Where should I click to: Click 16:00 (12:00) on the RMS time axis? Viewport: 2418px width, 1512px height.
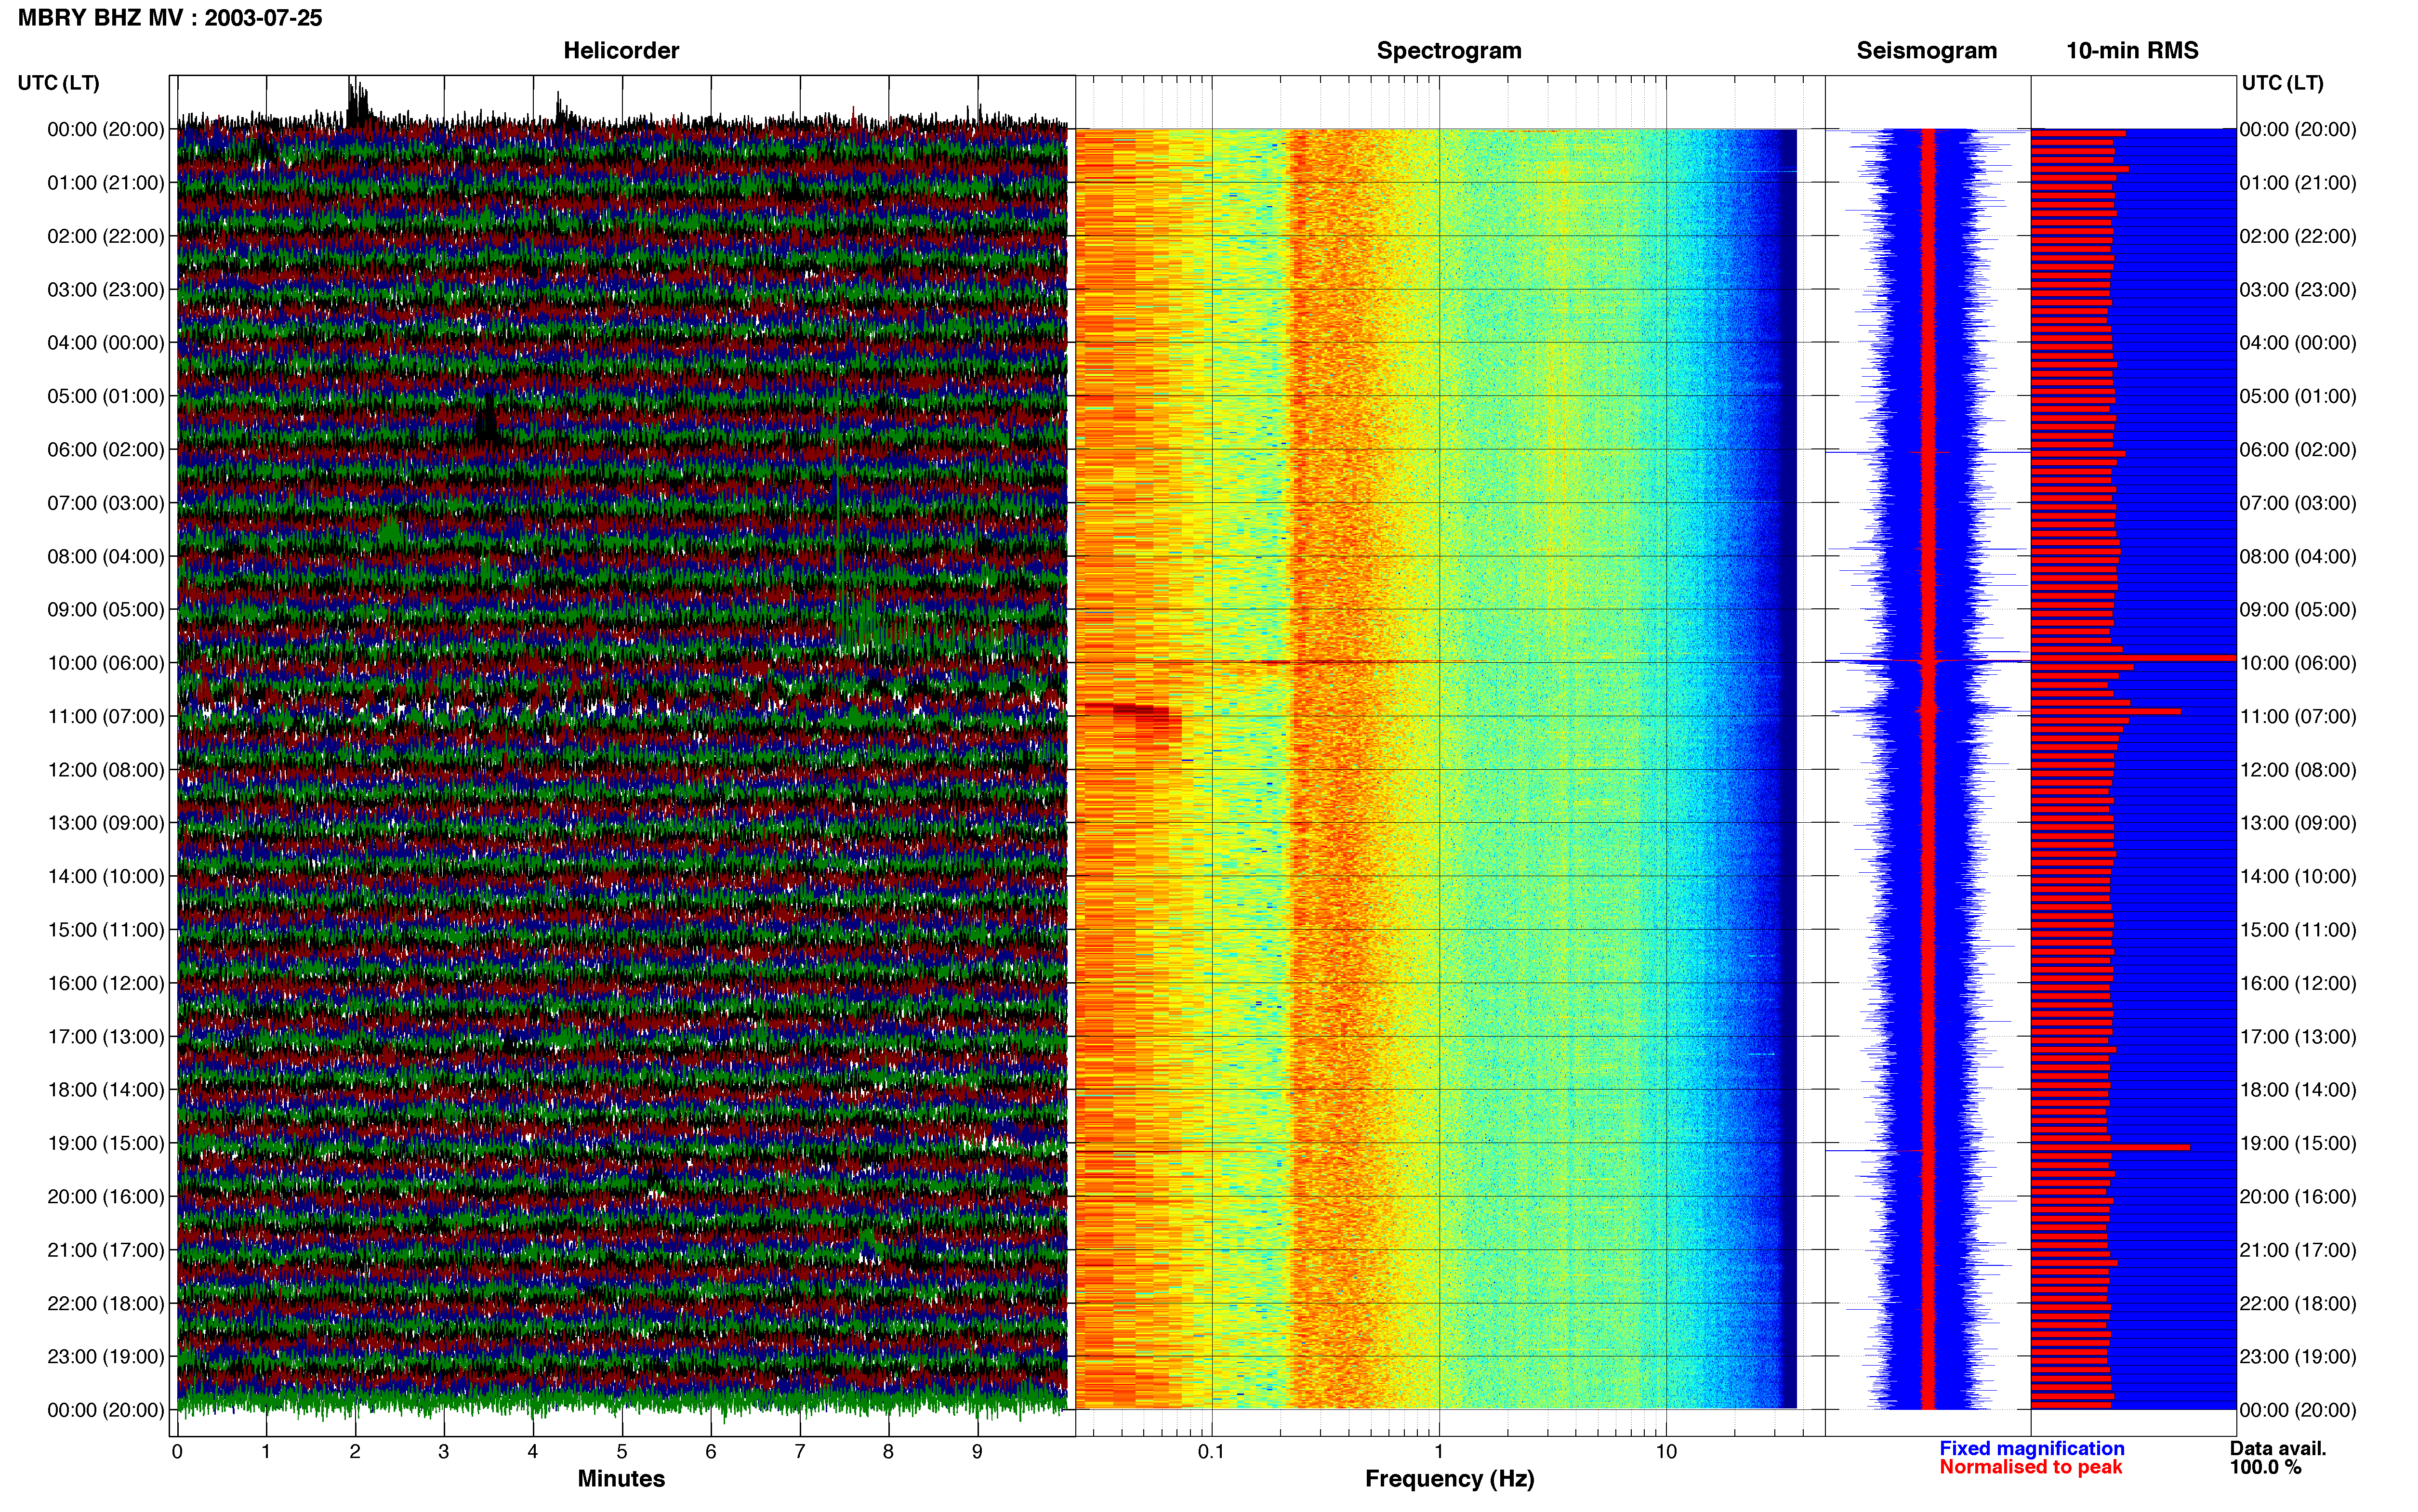2298,983
